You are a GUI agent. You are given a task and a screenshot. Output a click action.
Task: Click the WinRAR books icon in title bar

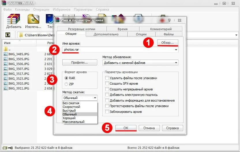click(x=3, y=3)
